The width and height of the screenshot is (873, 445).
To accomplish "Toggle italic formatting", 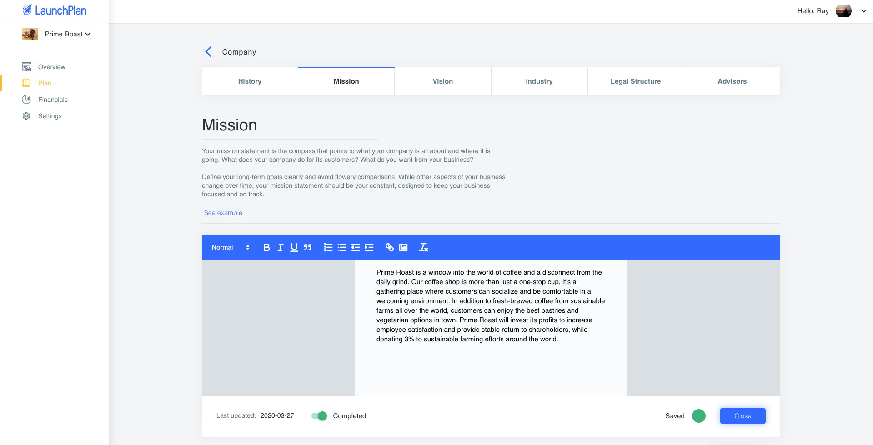I will pyautogui.click(x=280, y=247).
